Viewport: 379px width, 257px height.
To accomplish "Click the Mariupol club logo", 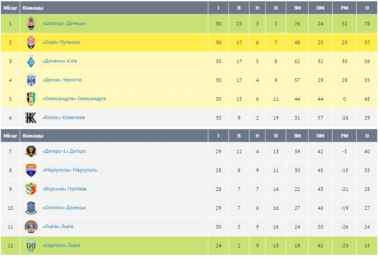I will tap(31, 170).
